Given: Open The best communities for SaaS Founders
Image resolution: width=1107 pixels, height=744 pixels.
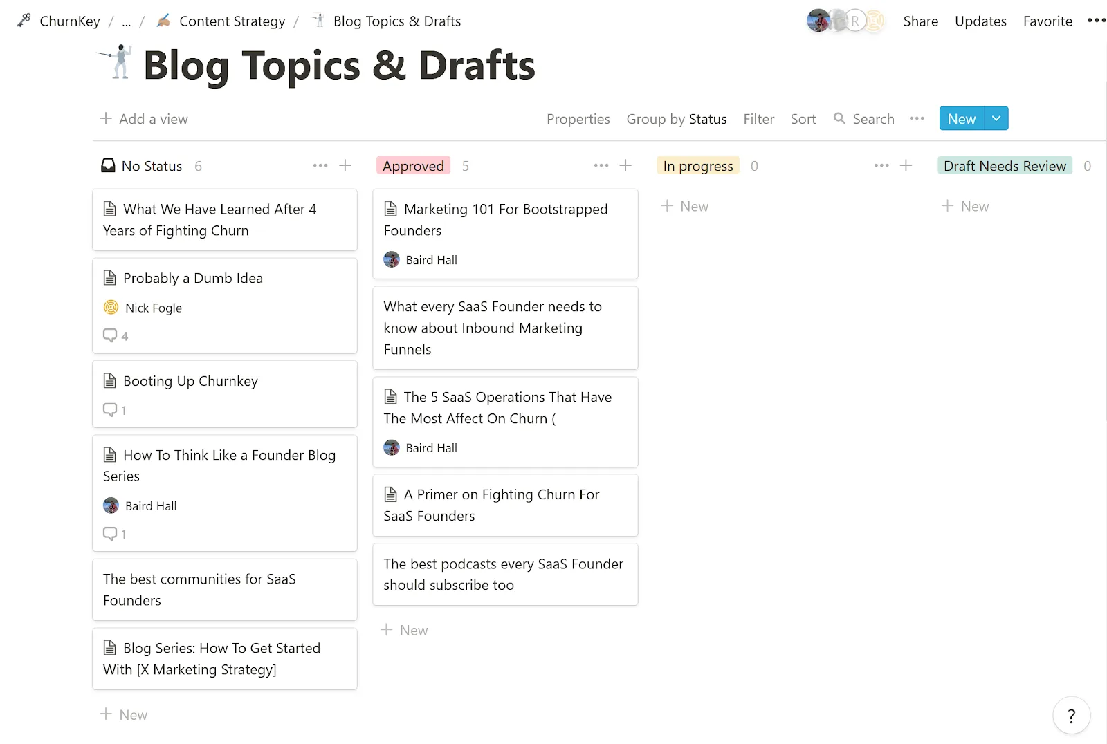Looking at the screenshot, I should click(225, 590).
